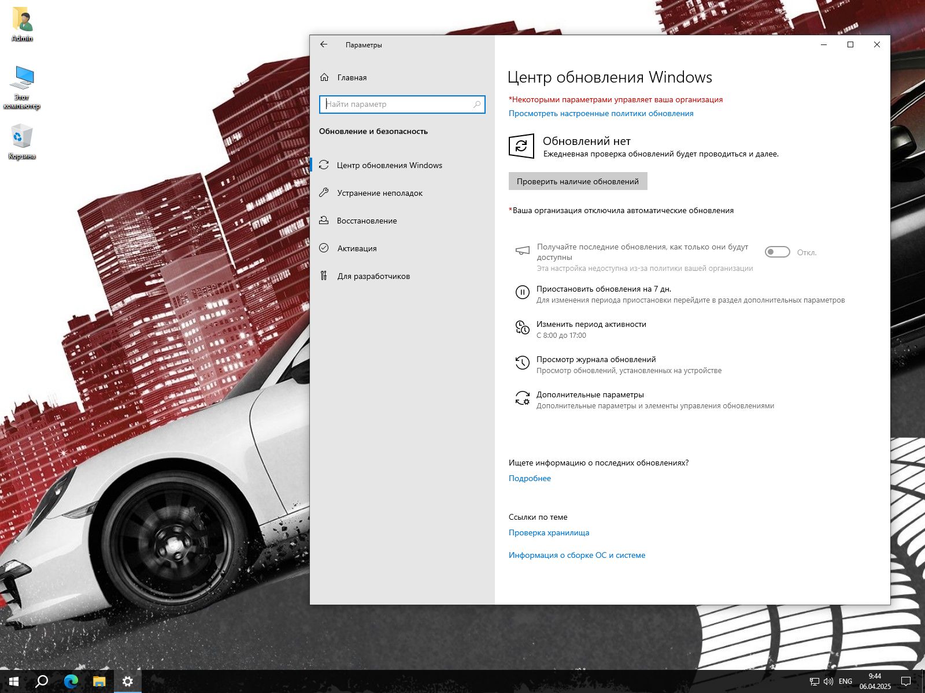This screenshot has width=925, height=693.
Task: Open Проверка хранилища link
Action: click(549, 532)
